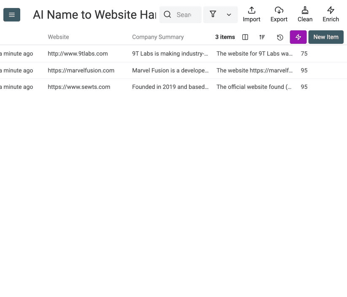The height and width of the screenshot is (297, 347).
Task: Click the purple lightning bolt button
Action: point(298,37)
